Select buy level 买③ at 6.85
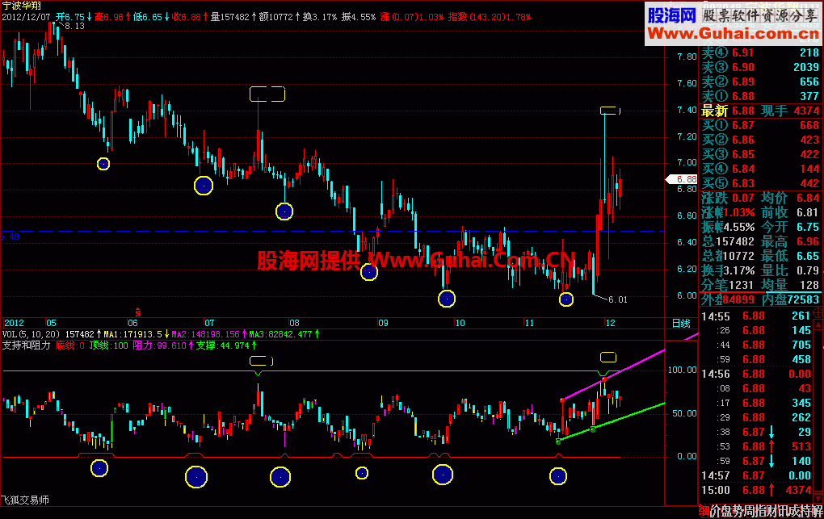The image size is (824, 519). click(760, 154)
